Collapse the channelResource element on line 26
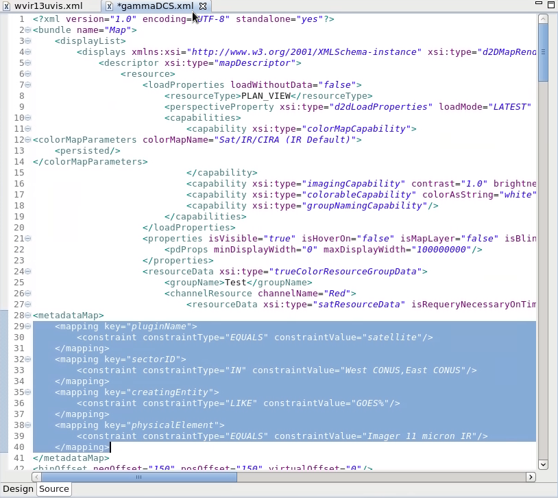The image size is (558, 498). [27, 294]
